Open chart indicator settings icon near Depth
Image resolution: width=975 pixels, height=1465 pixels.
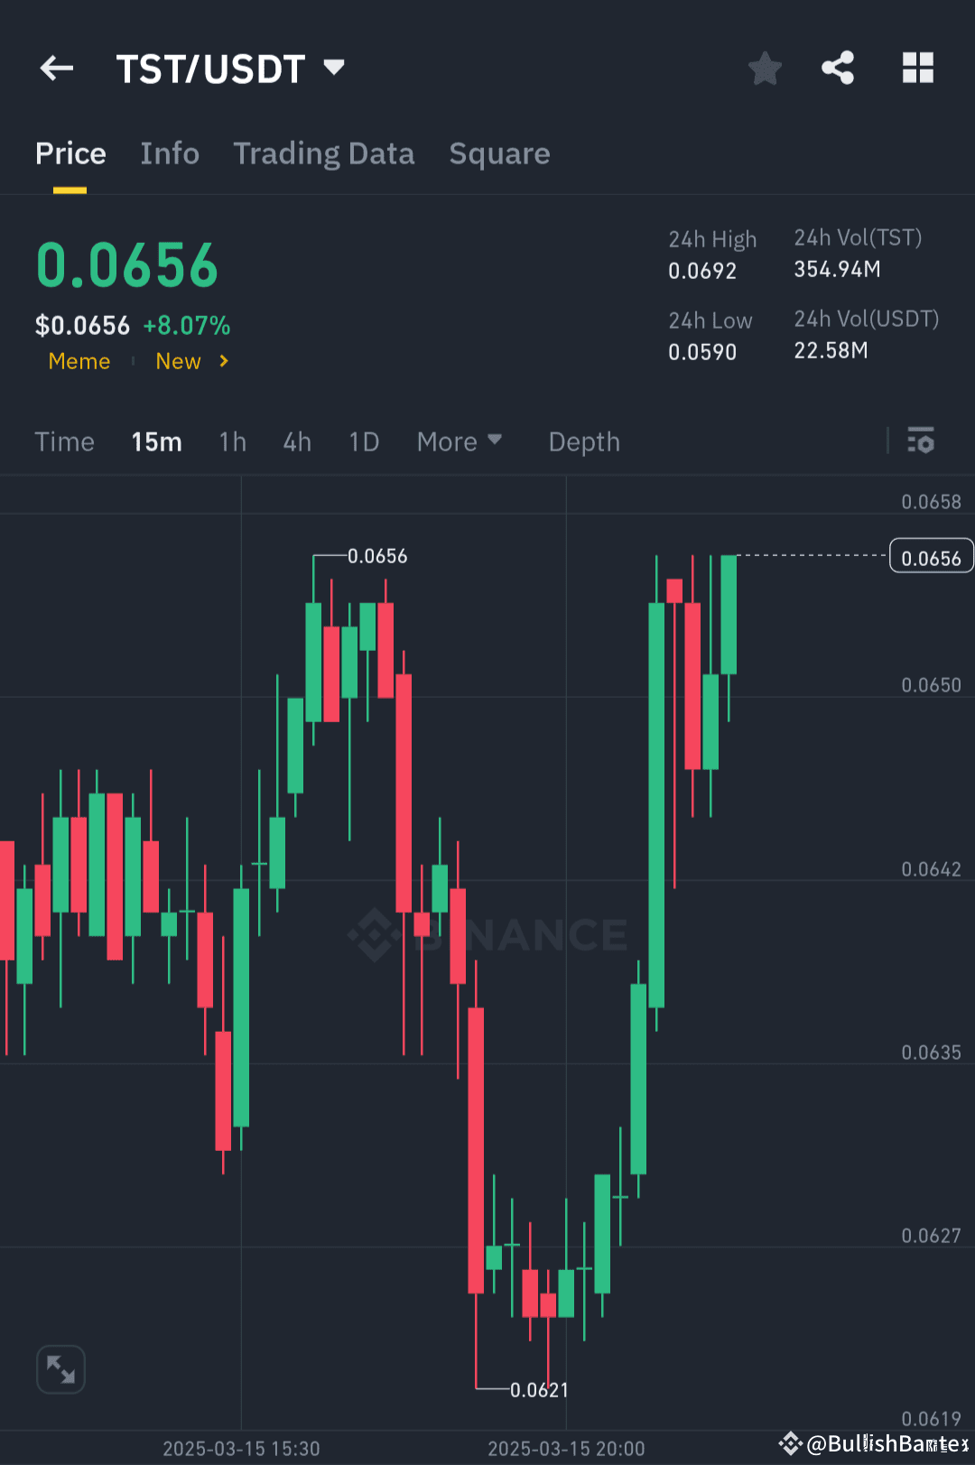(x=921, y=441)
